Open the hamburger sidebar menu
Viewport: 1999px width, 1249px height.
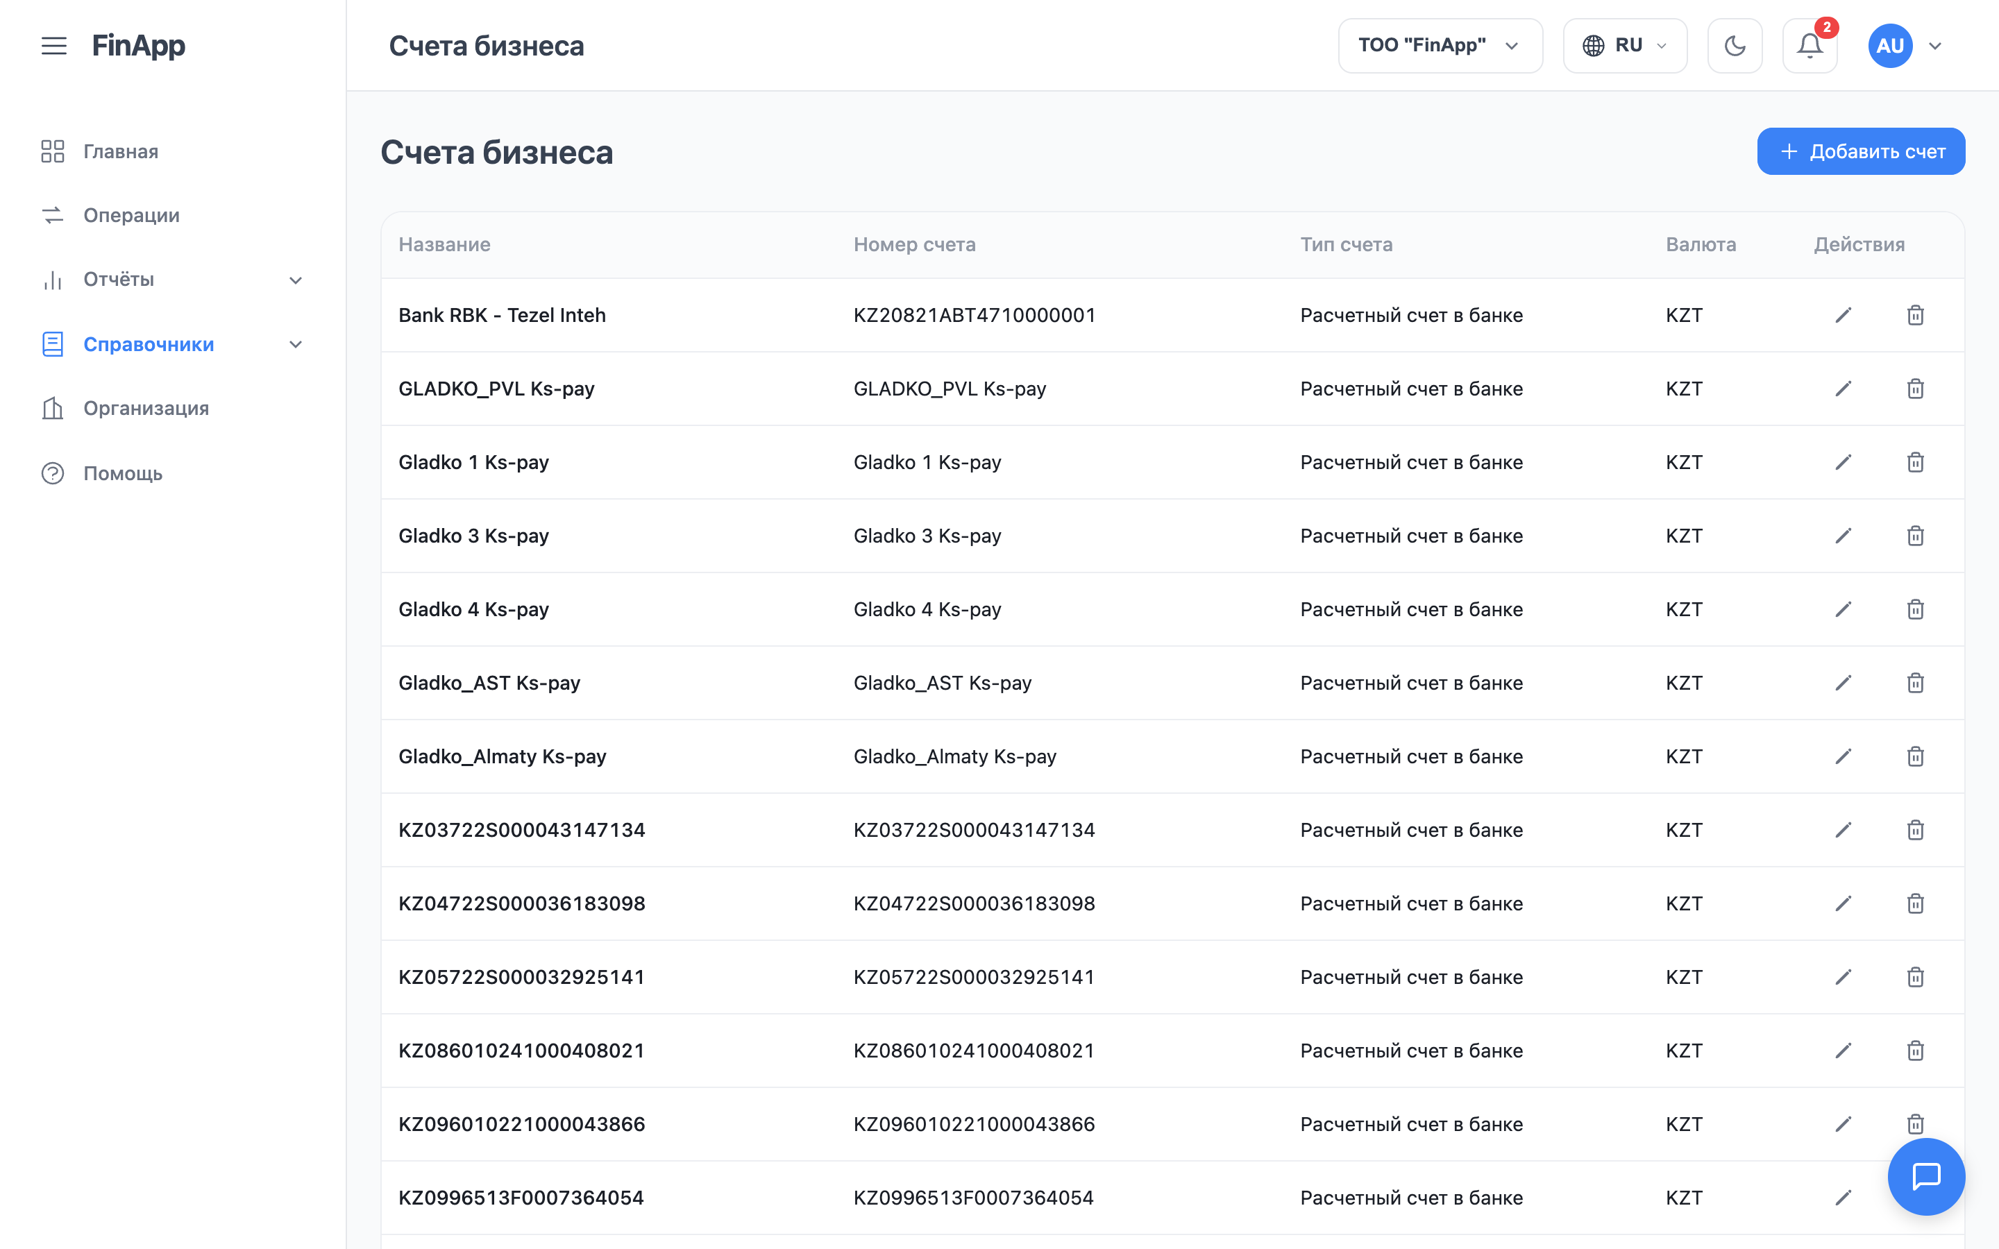pos(55,45)
